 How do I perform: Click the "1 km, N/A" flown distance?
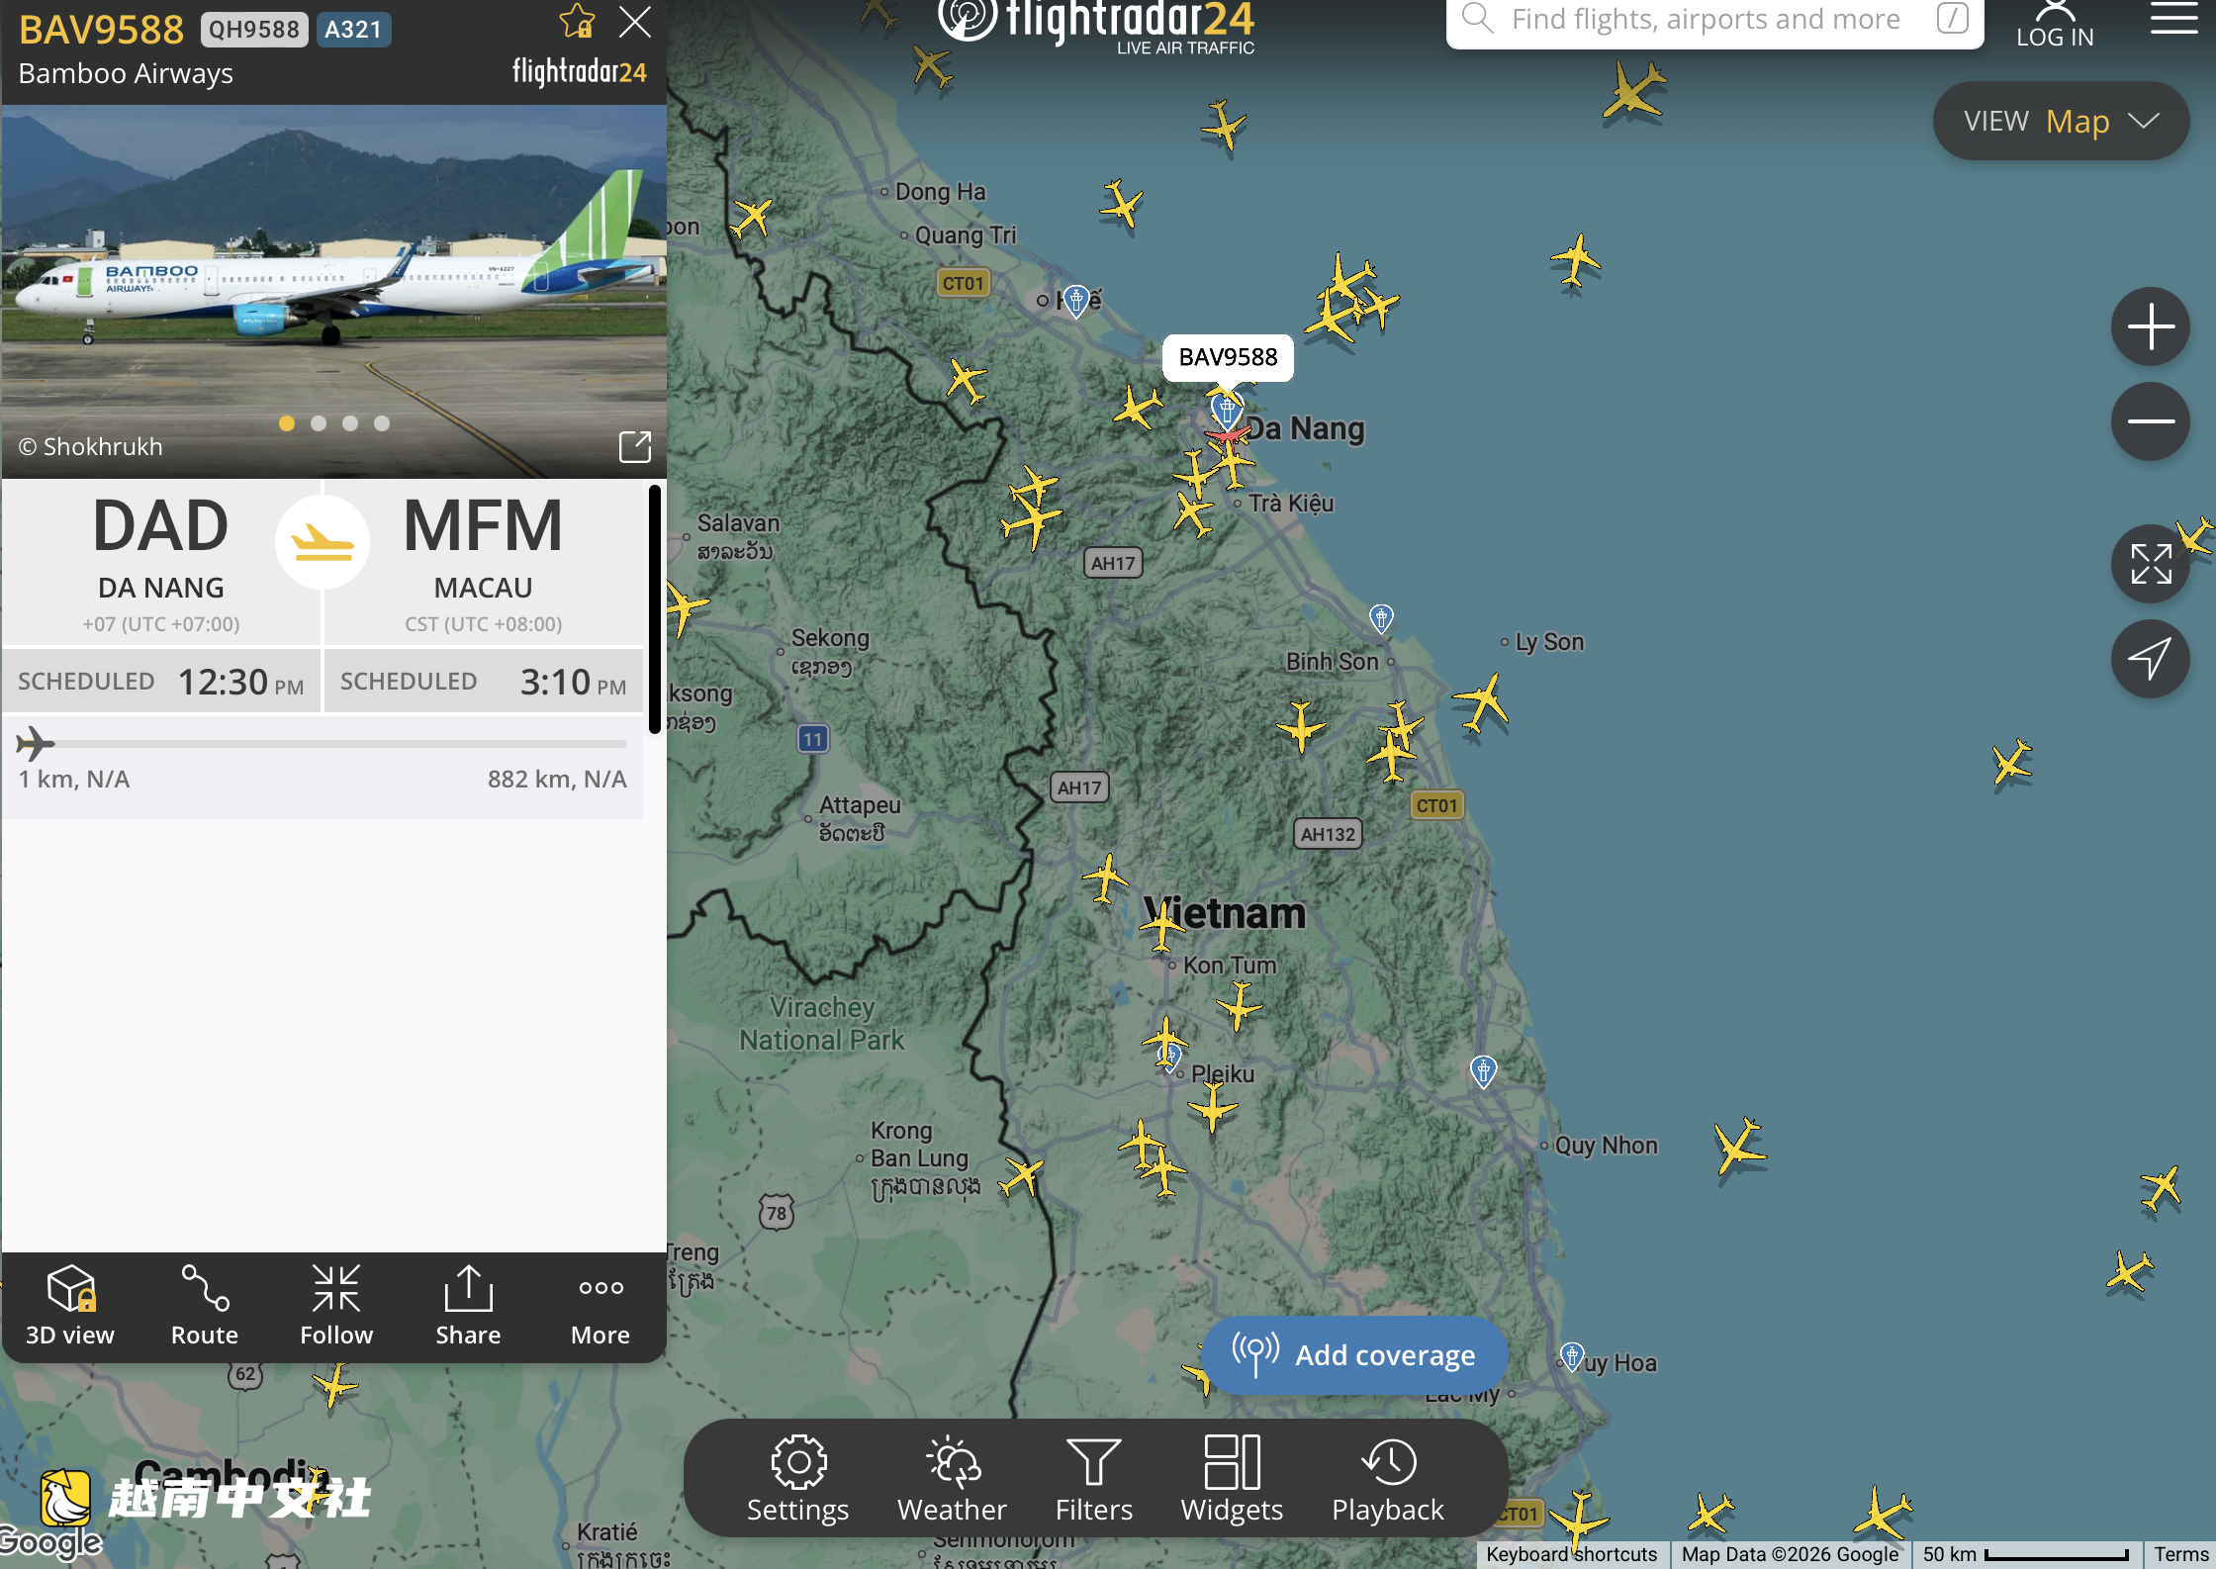(74, 779)
